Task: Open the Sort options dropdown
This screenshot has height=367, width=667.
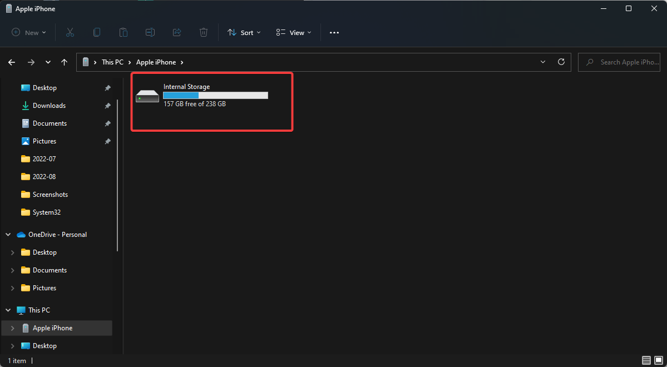Action: click(x=244, y=32)
